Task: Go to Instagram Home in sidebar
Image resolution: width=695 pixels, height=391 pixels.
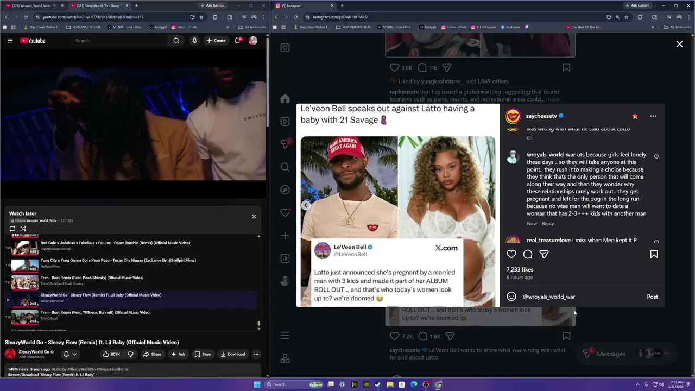Action: click(285, 99)
